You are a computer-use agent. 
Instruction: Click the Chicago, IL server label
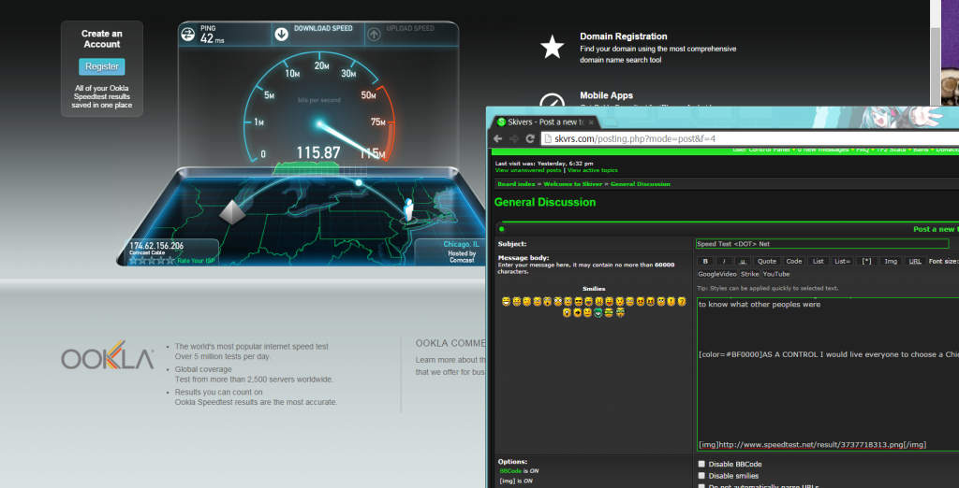point(461,244)
